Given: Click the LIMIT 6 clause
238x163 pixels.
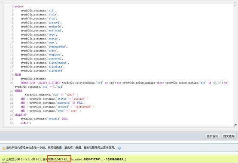Looking at the screenshot, I should coord(26,123).
